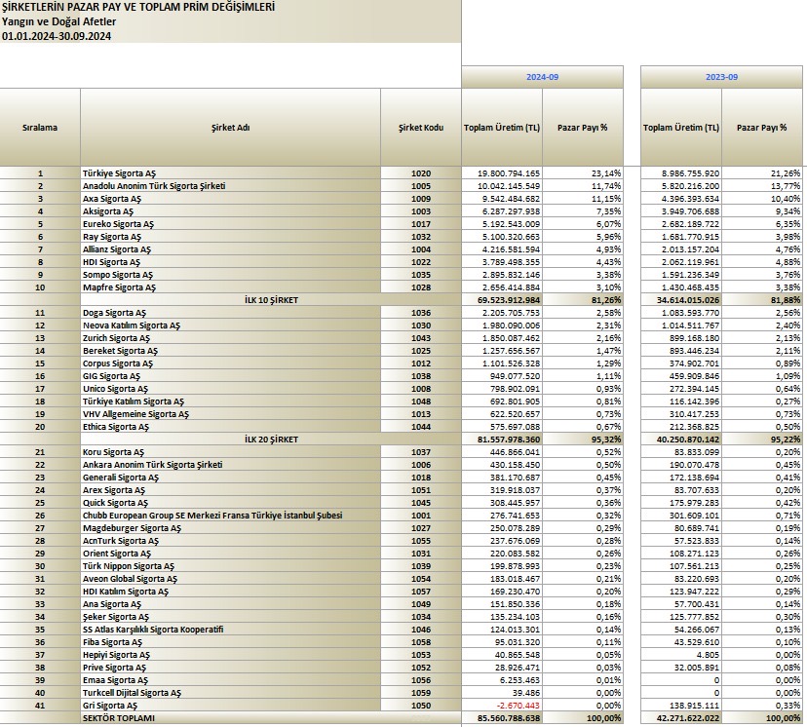Select Neova Katılım Sigorta AŞ cell
The width and height of the screenshot is (807, 727).
pyautogui.click(x=230, y=325)
